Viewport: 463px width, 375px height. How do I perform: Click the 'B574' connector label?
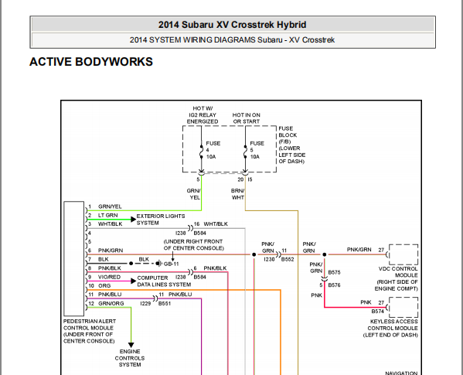click(378, 312)
